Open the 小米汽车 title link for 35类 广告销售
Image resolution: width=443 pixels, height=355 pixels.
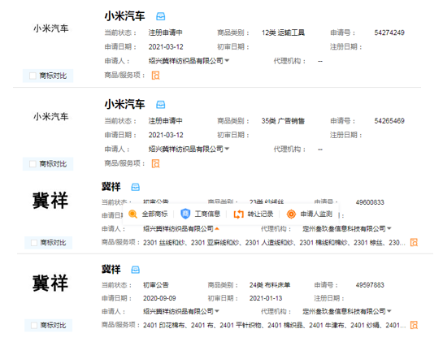[x=124, y=105]
